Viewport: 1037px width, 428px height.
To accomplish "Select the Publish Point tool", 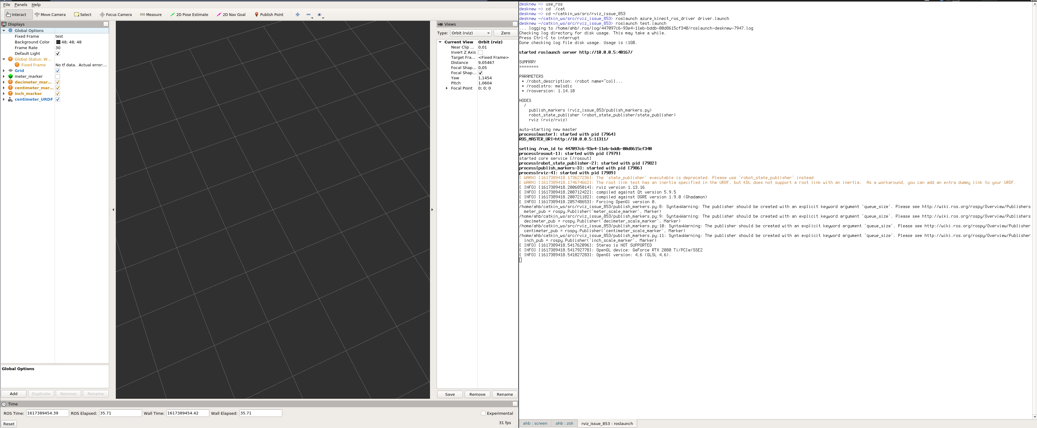I will (269, 14).
